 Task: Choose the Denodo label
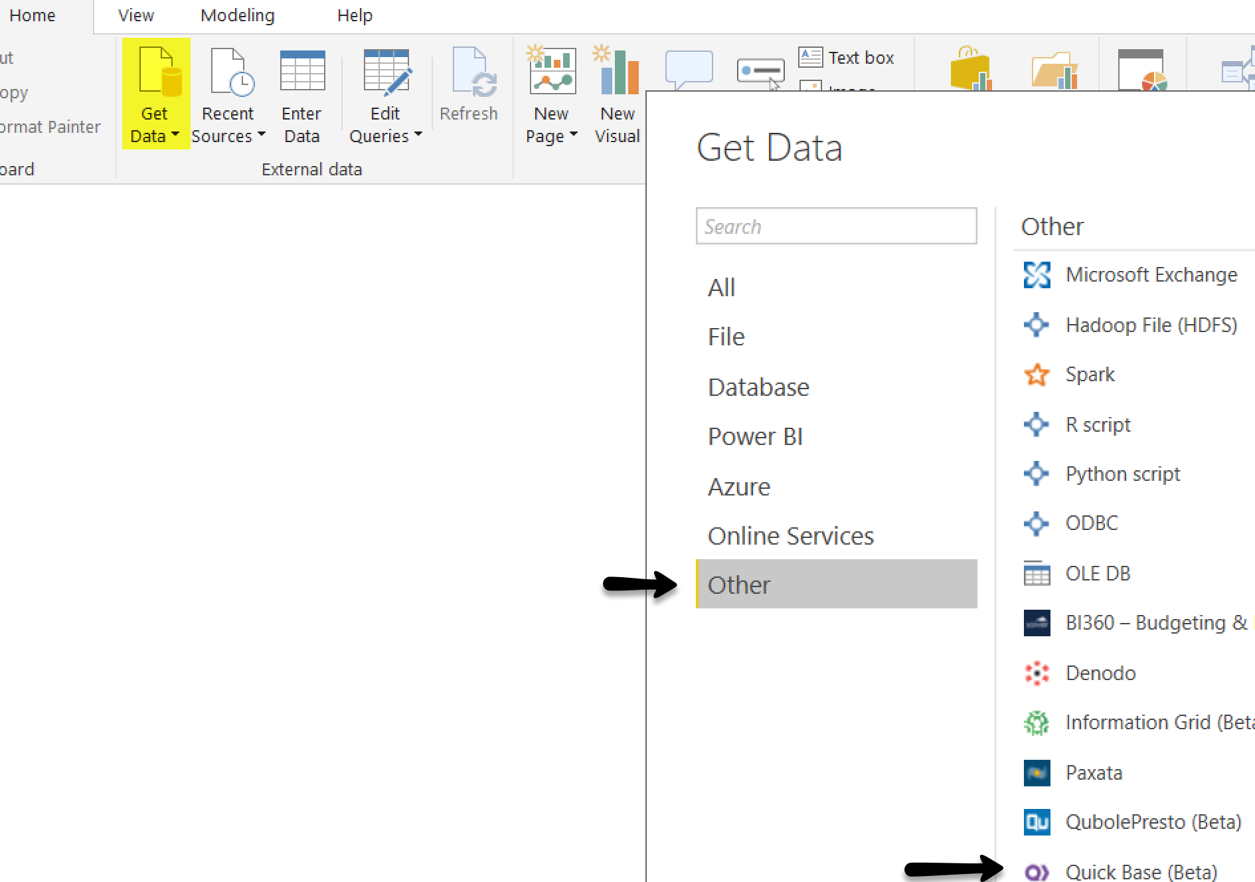pos(1100,673)
